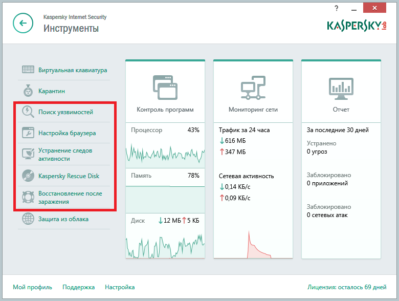Click the Диск activity graph
The image size is (399, 301).
pos(165,246)
